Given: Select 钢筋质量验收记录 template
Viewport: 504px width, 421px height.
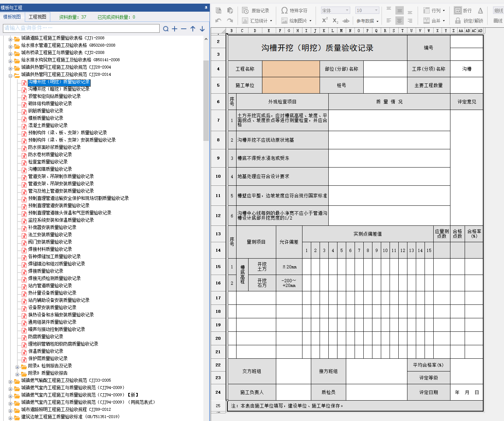Looking at the screenshot, I should (46, 111).
